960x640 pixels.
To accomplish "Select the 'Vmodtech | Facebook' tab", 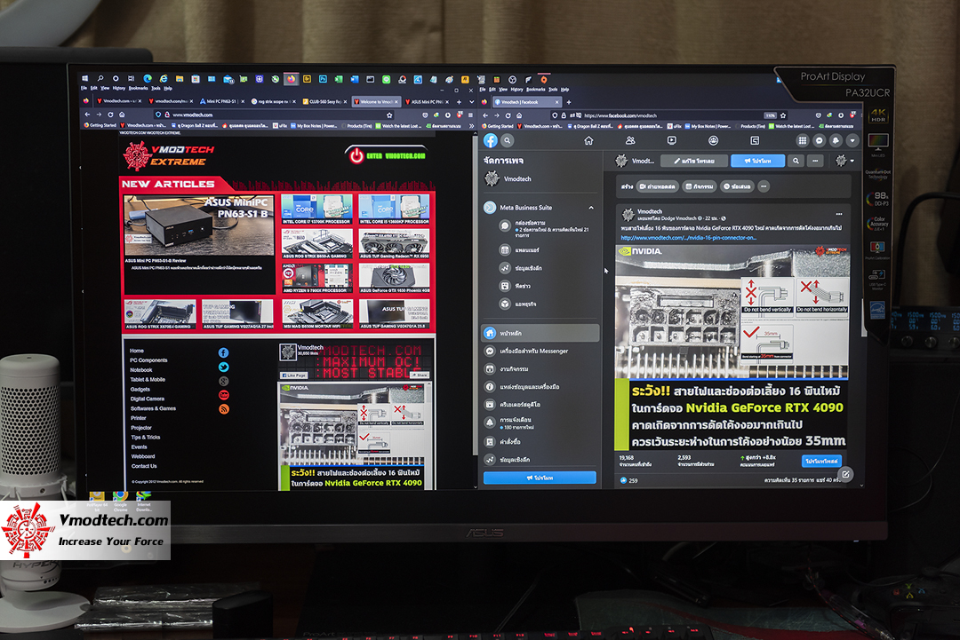I will coord(526,102).
